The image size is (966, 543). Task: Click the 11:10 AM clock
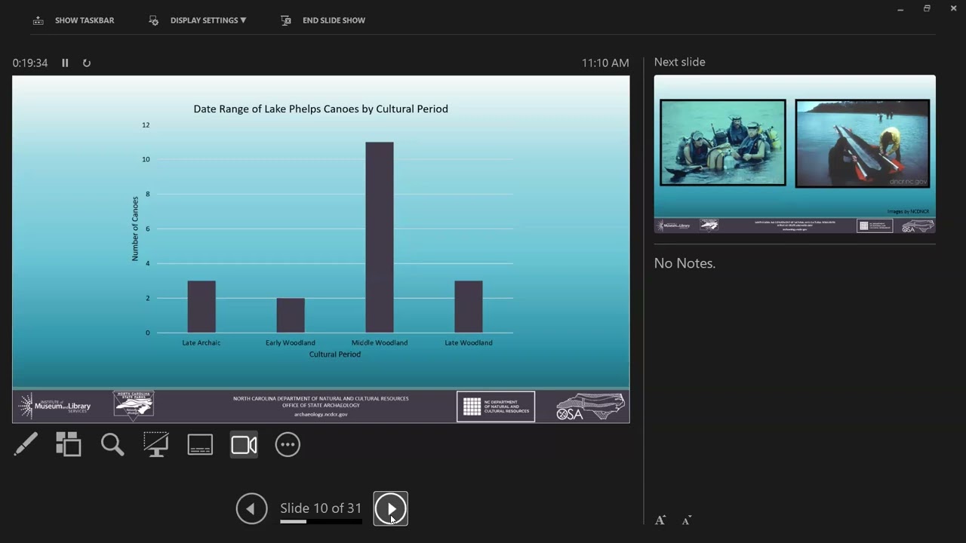605,63
